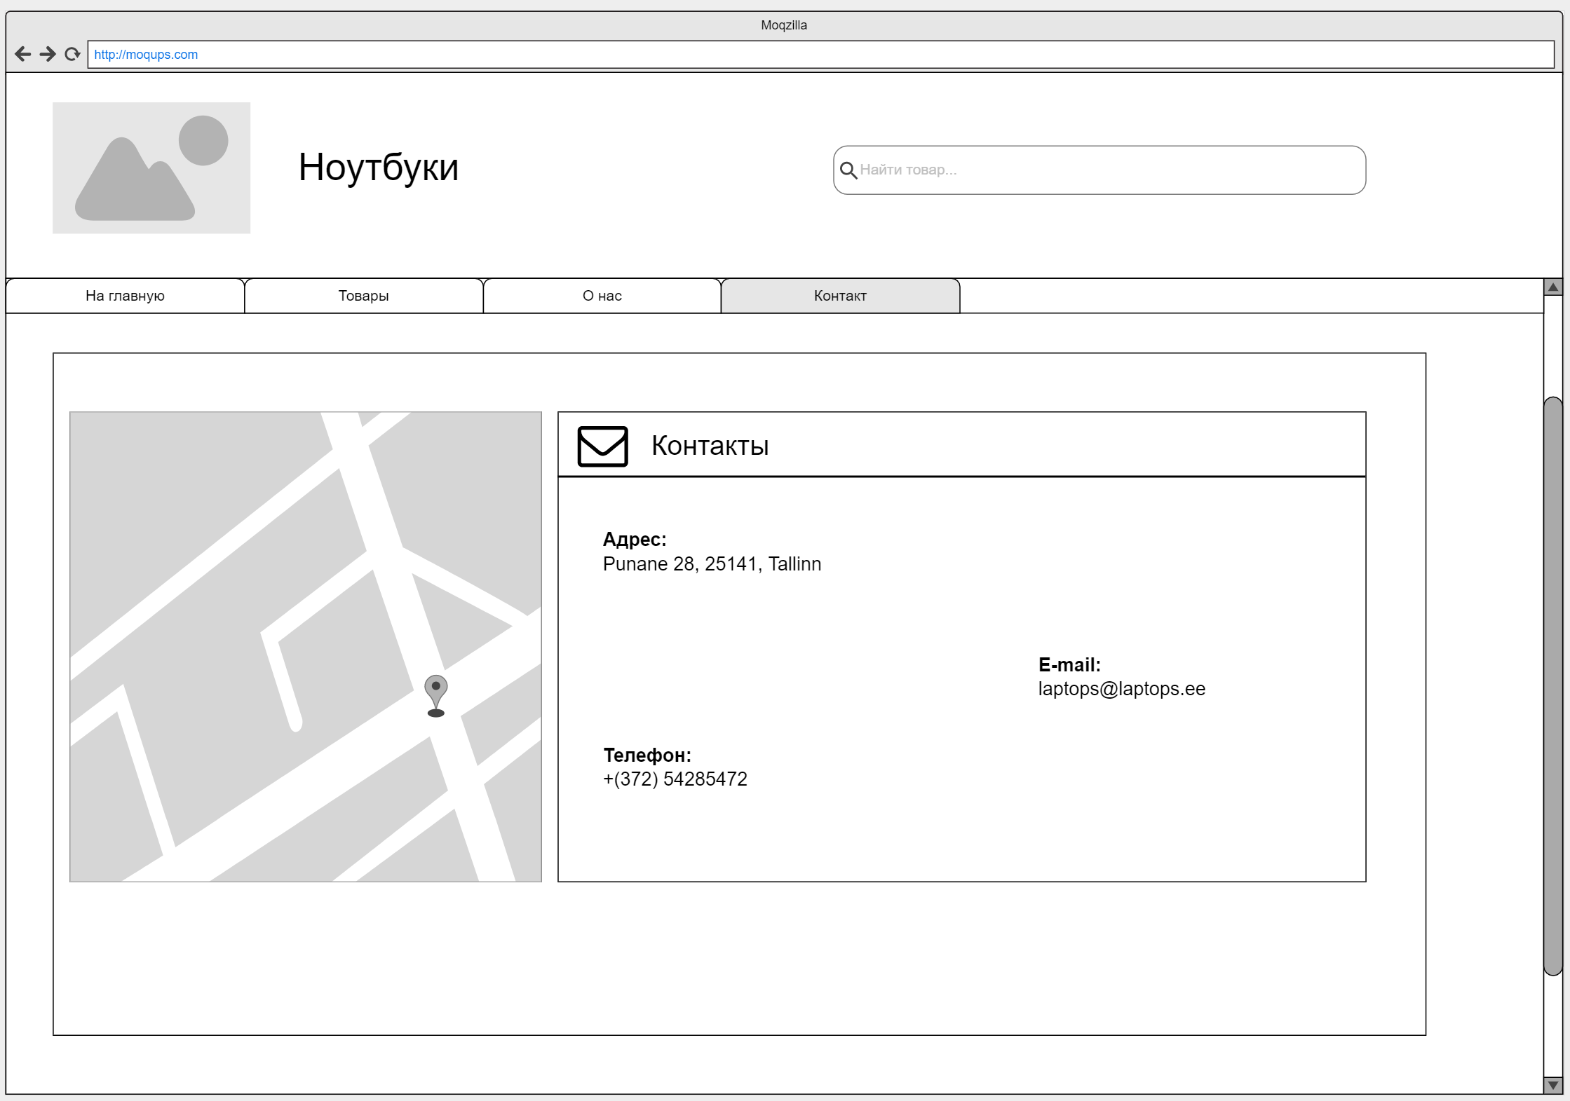Viewport: 1570px width, 1101px height.
Task: Click the envelope icon beside Контакты
Action: [602, 446]
